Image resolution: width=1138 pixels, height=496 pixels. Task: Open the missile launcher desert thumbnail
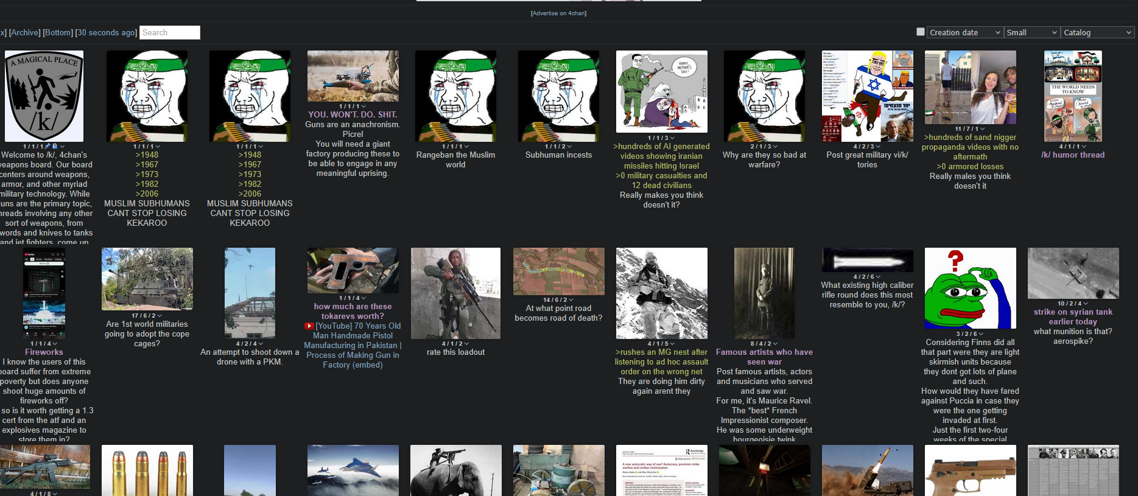point(868,470)
